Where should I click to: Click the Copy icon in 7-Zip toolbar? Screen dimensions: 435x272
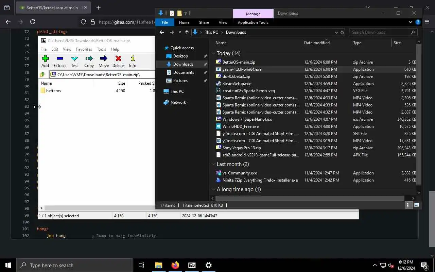click(89, 58)
